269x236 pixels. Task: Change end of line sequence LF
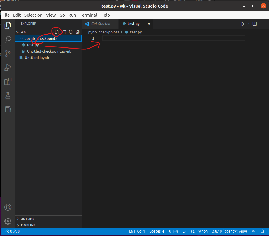point(184,231)
